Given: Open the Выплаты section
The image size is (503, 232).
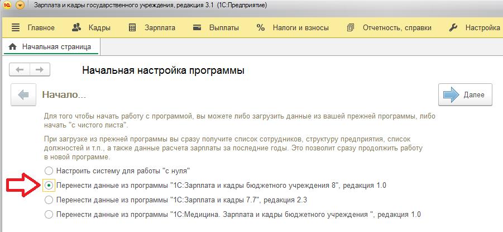Looking at the screenshot, I should tap(215, 27).
